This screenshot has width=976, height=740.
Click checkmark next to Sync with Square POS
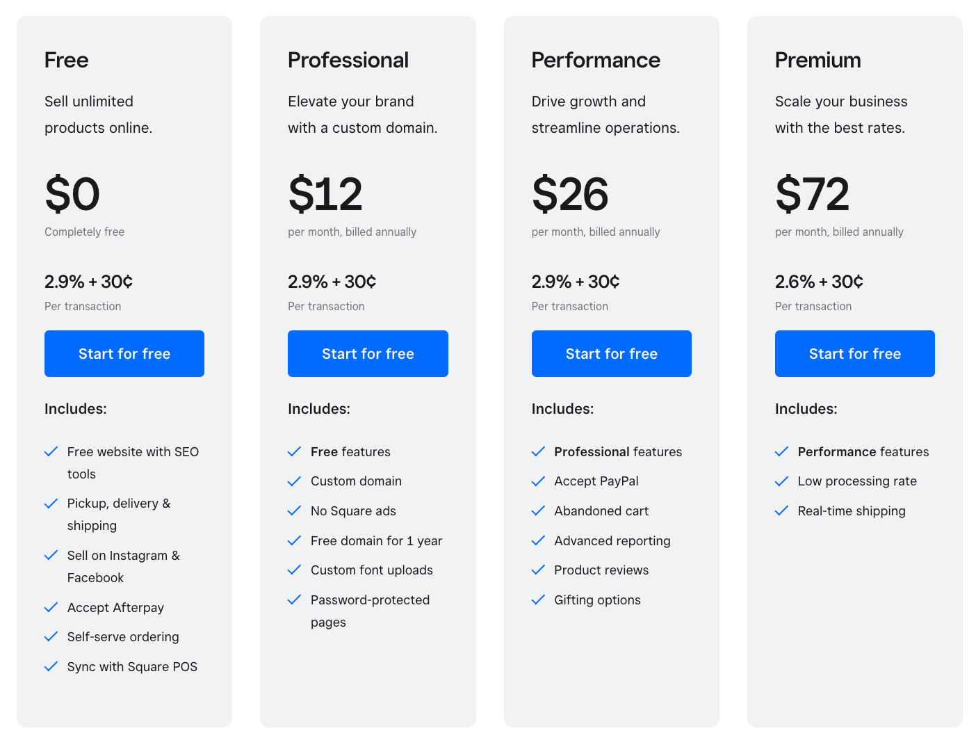click(51, 666)
